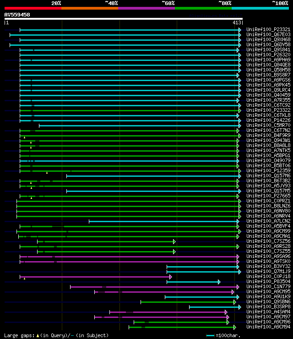293x339 pixels.
Task: Click the UniRef100_A9RS28 label
Action: click(268, 246)
